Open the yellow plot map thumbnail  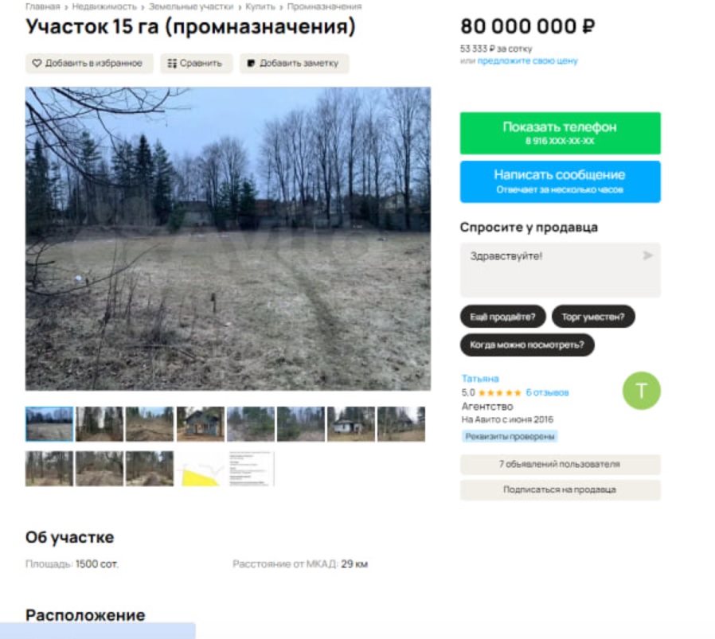(x=200, y=469)
